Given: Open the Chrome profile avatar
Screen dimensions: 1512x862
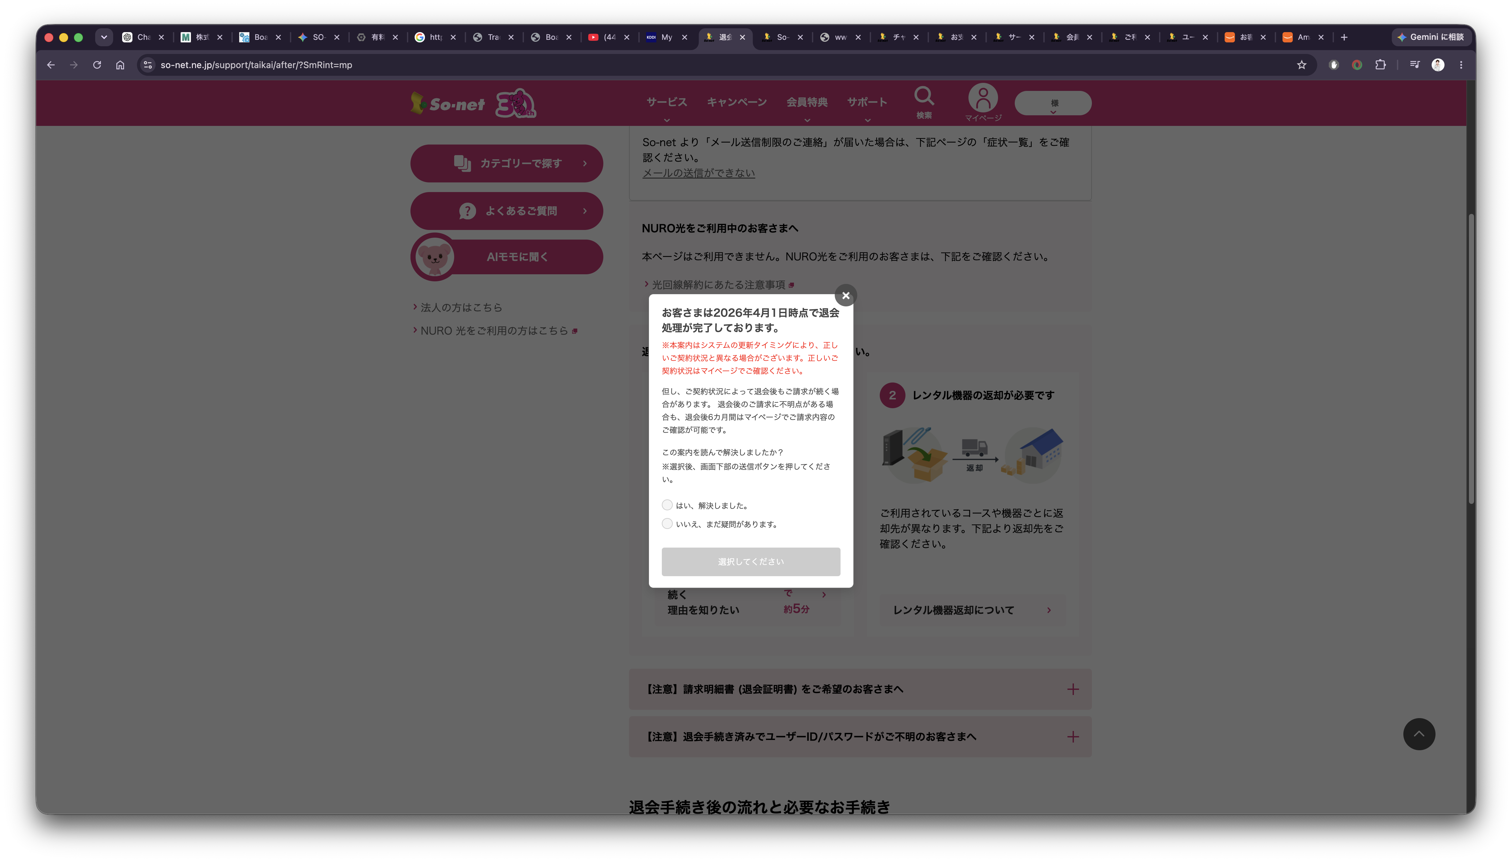Looking at the screenshot, I should (1438, 65).
